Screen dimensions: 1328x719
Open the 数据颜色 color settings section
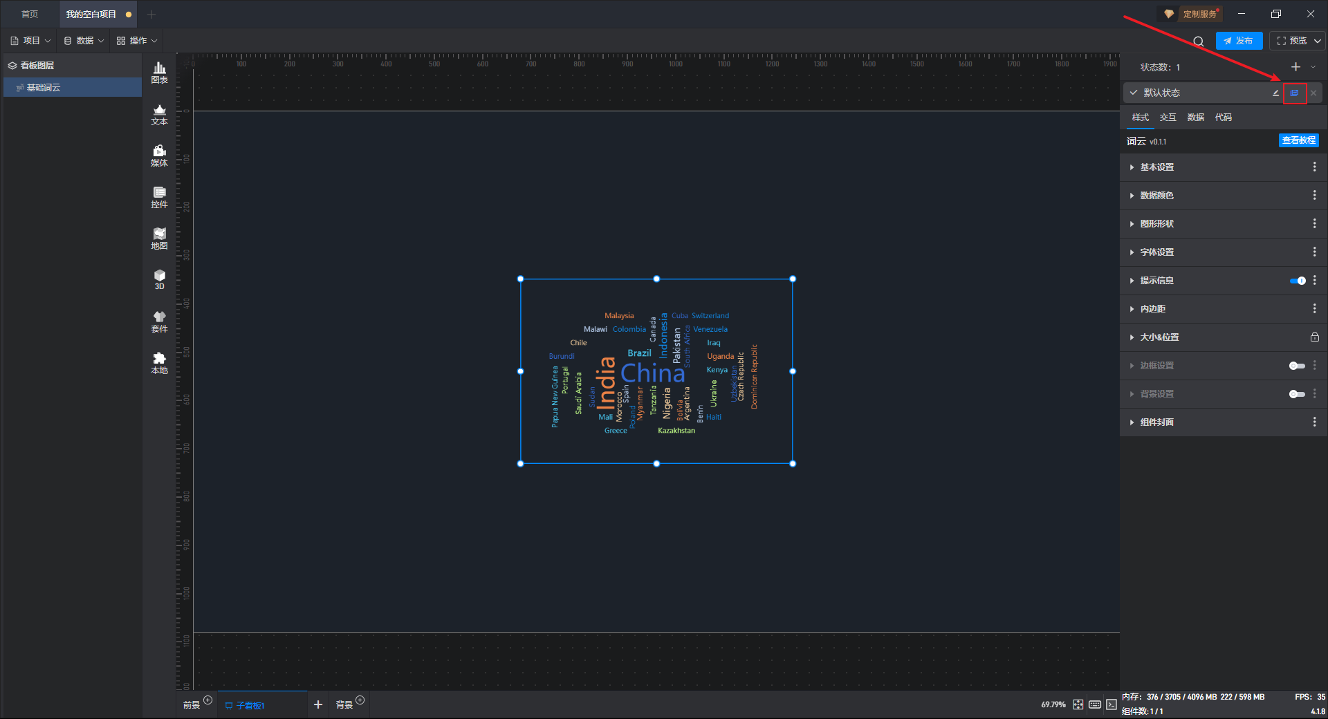pos(1156,196)
